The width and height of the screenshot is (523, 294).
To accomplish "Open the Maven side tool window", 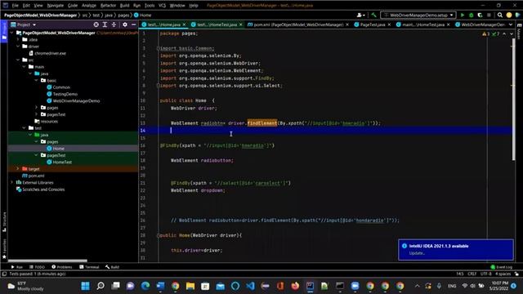I will coord(519,32).
